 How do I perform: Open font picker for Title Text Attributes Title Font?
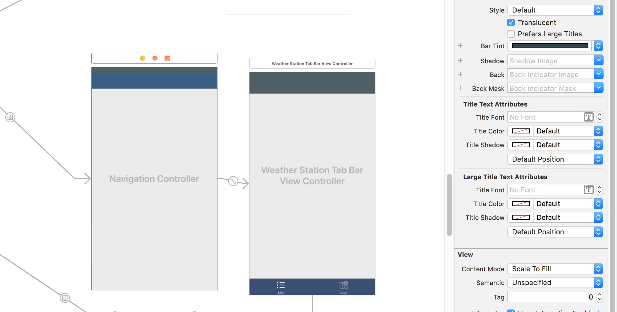coord(589,117)
